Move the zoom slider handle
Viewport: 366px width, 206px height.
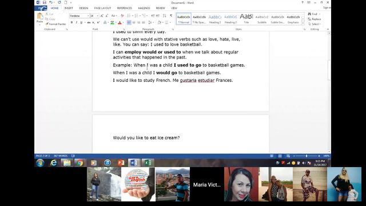point(307,156)
